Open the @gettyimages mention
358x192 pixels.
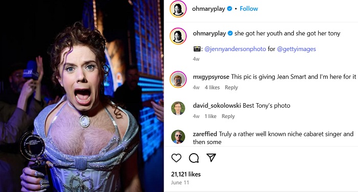296,49
